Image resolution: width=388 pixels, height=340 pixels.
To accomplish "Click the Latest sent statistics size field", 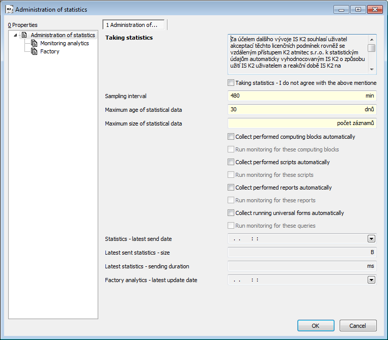I will [x=302, y=253].
